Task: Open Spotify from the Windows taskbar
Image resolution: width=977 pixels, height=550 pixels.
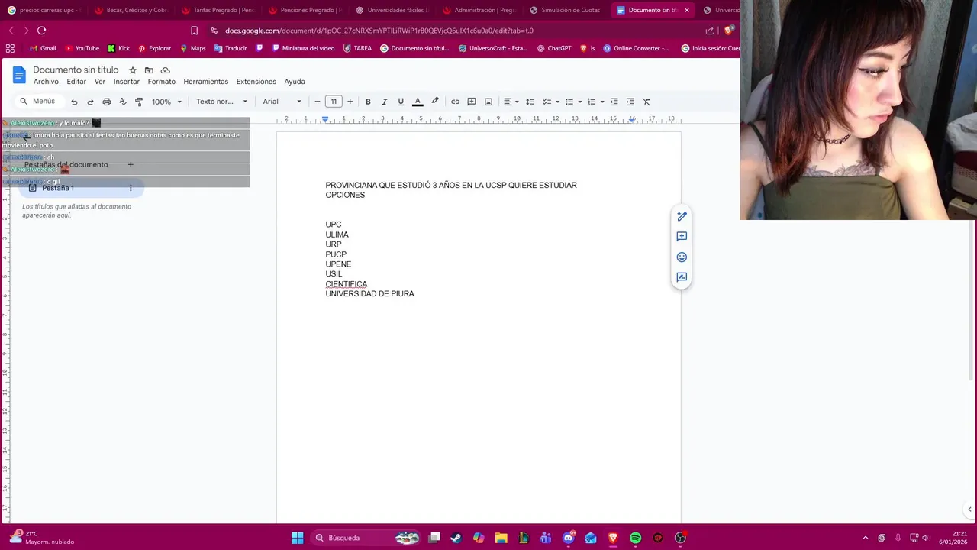Action: tap(635, 538)
